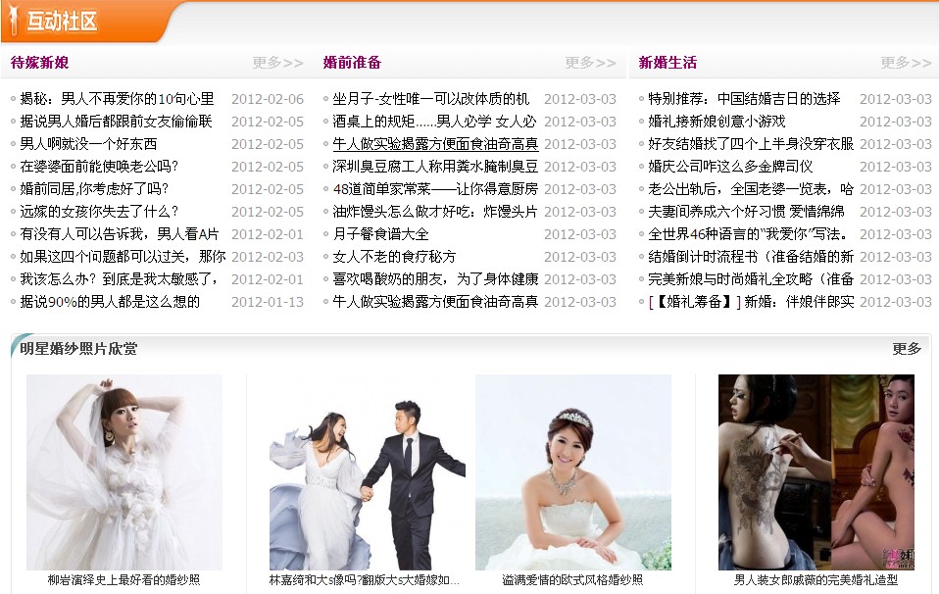939x594 pixels.
Task: Open article 老公出轨后，全国老婆一览表，哈
Action: [751, 189]
